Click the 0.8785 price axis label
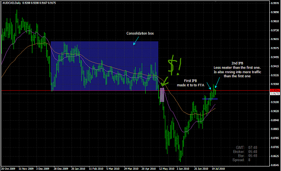The height and width of the screenshot is (171, 281). [275, 138]
